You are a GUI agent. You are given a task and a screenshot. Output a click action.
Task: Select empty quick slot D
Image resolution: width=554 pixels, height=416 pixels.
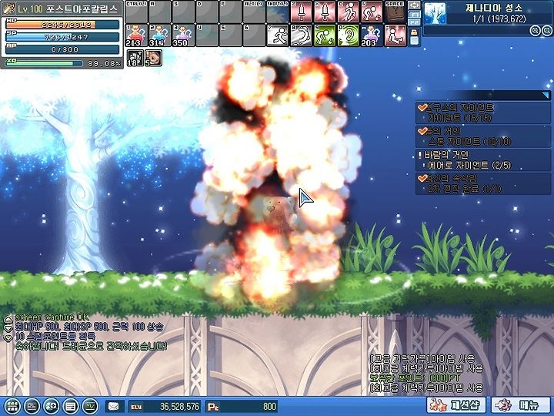(207, 12)
